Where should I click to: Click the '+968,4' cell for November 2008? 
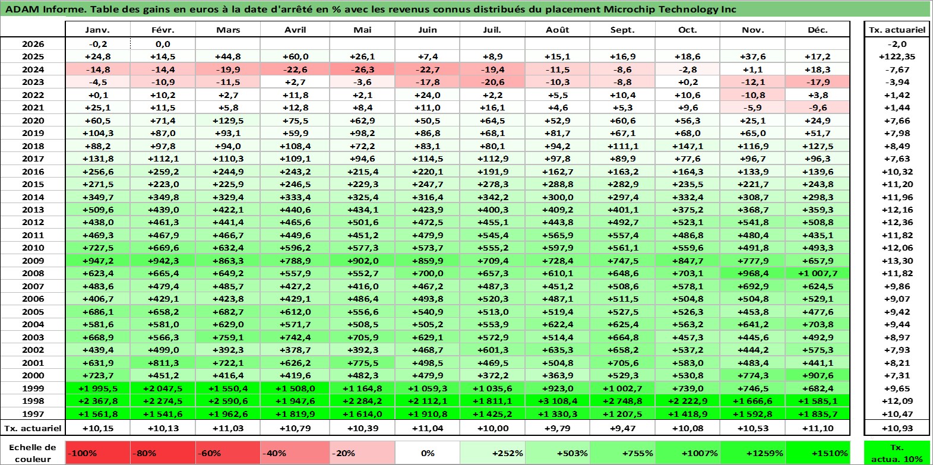click(x=752, y=273)
